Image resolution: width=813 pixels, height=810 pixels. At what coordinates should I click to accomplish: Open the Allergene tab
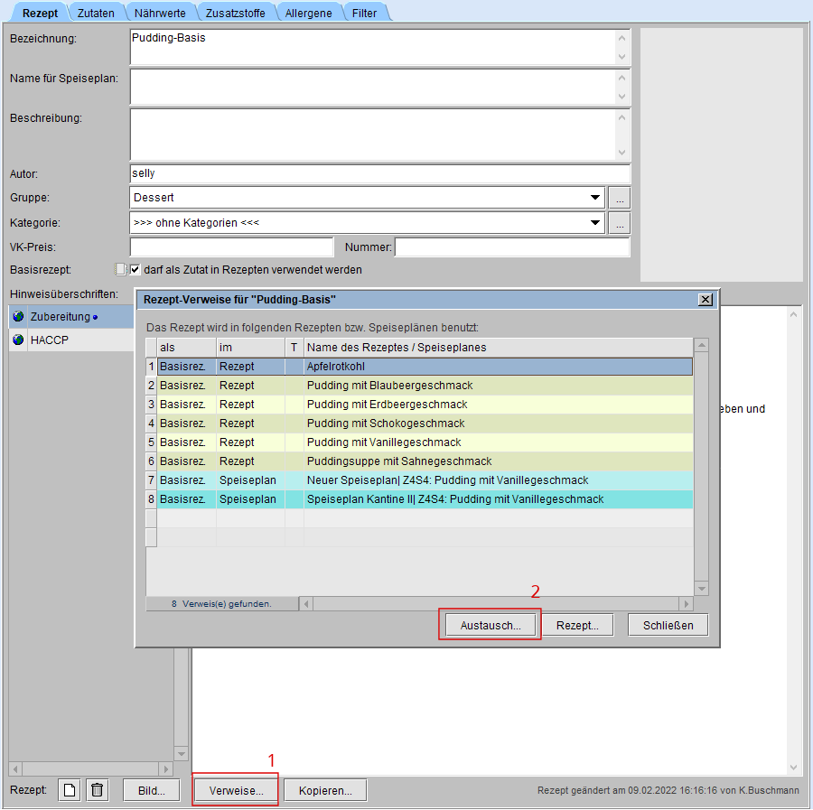click(x=308, y=13)
